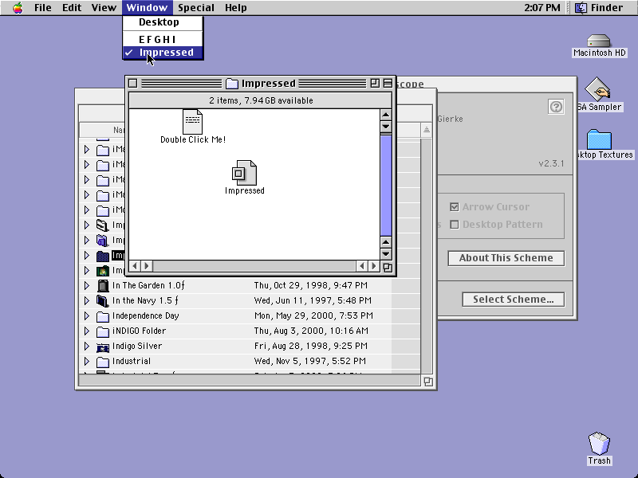The height and width of the screenshot is (478, 638).
Task: Toggle the Desktop Pattern checkbox
Action: [x=455, y=225]
